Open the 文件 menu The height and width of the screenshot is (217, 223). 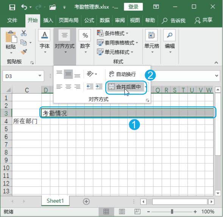(x=12, y=20)
